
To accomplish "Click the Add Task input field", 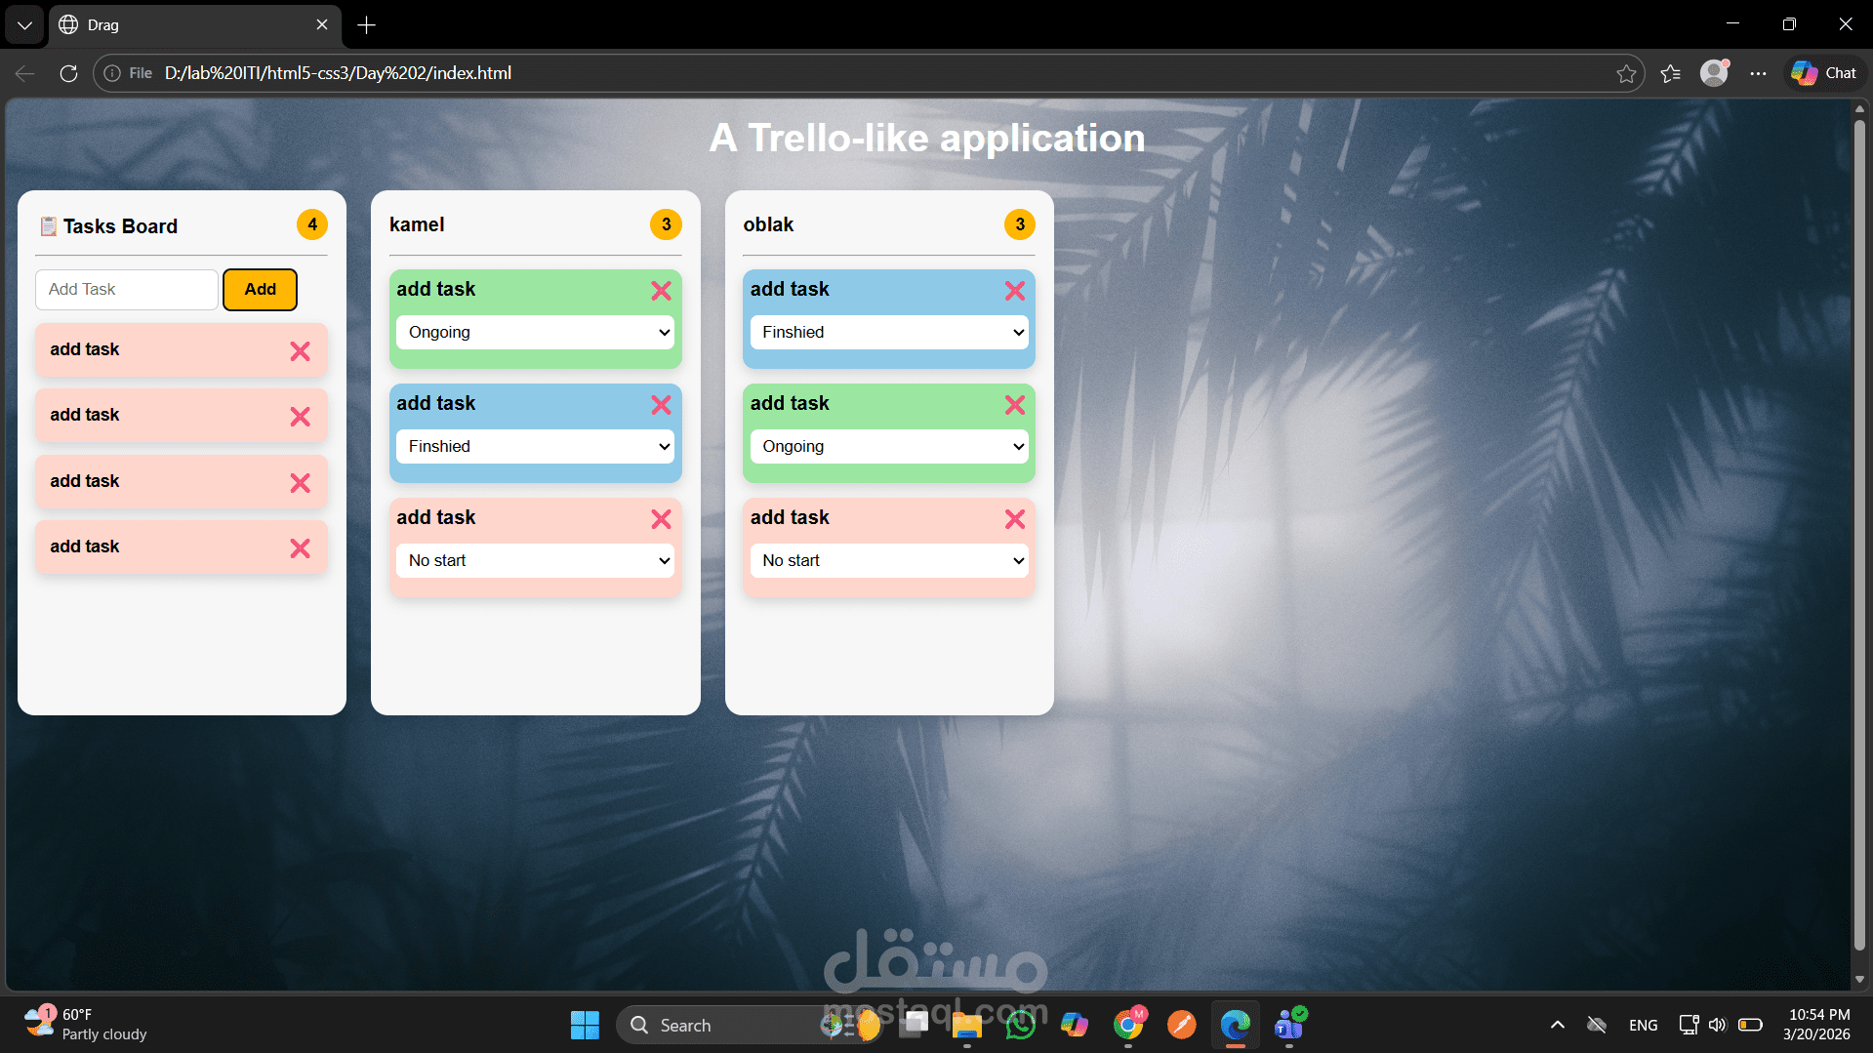I will pyautogui.click(x=126, y=289).
